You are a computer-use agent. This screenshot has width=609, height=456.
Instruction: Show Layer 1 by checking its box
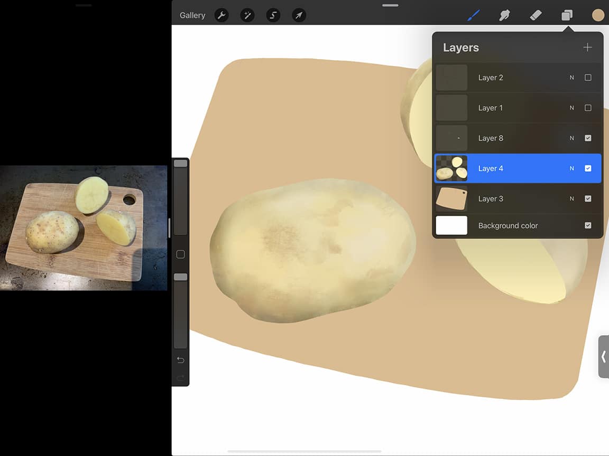click(x=588, y=108)
